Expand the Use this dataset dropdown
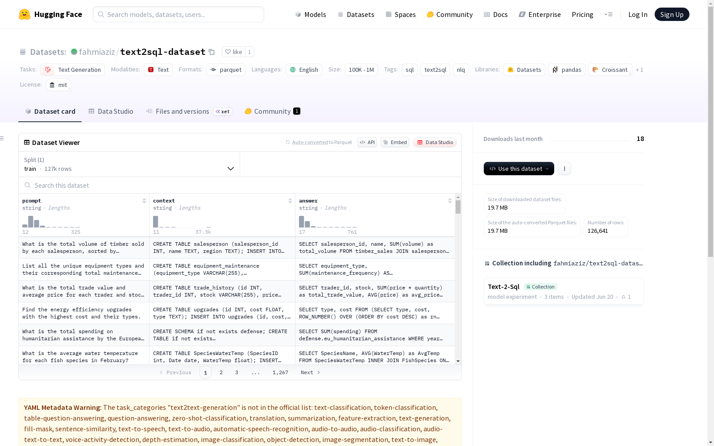Viewport: 714px width, 446px height. [x=519, y=169]
